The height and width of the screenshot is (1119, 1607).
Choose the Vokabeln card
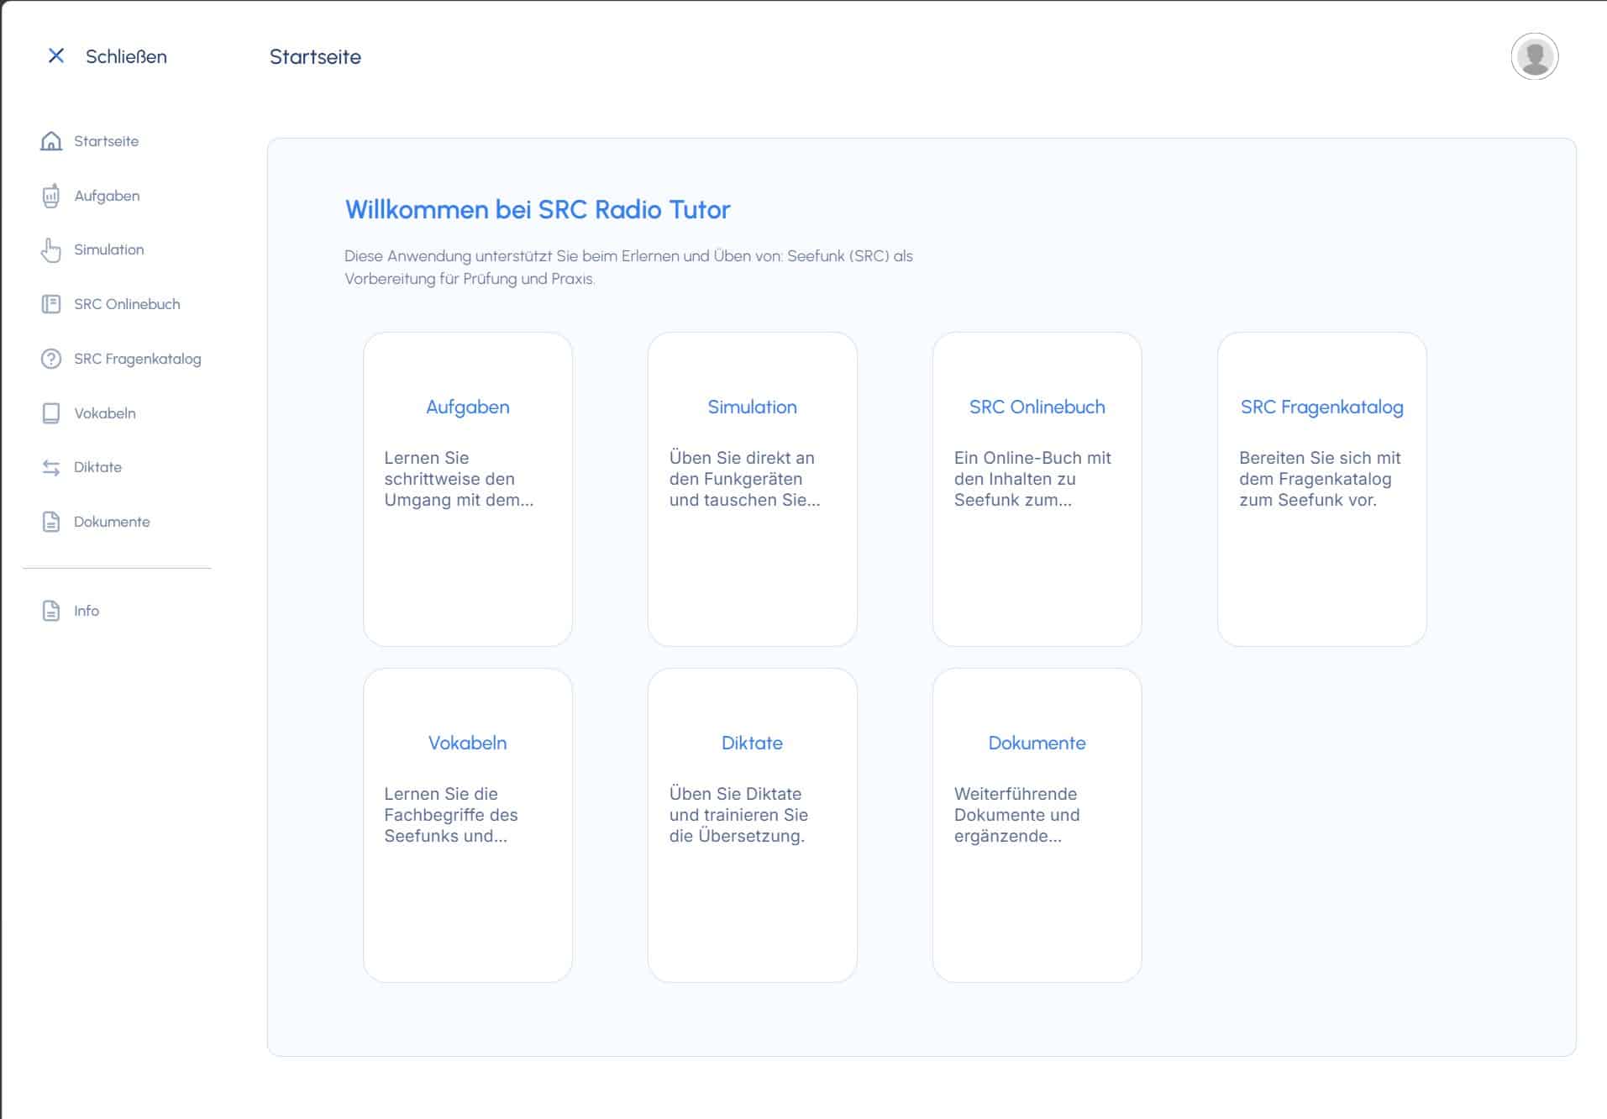point(467,824)
